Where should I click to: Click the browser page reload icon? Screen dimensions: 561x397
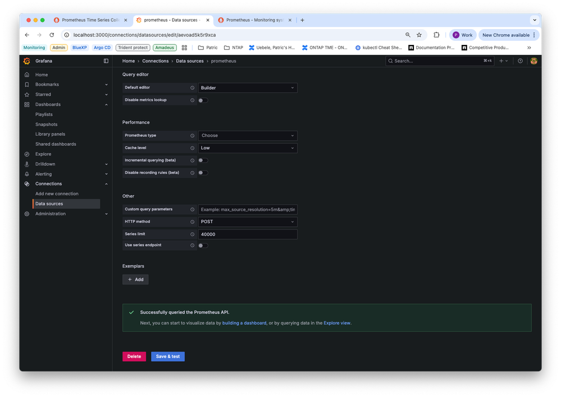52,35
